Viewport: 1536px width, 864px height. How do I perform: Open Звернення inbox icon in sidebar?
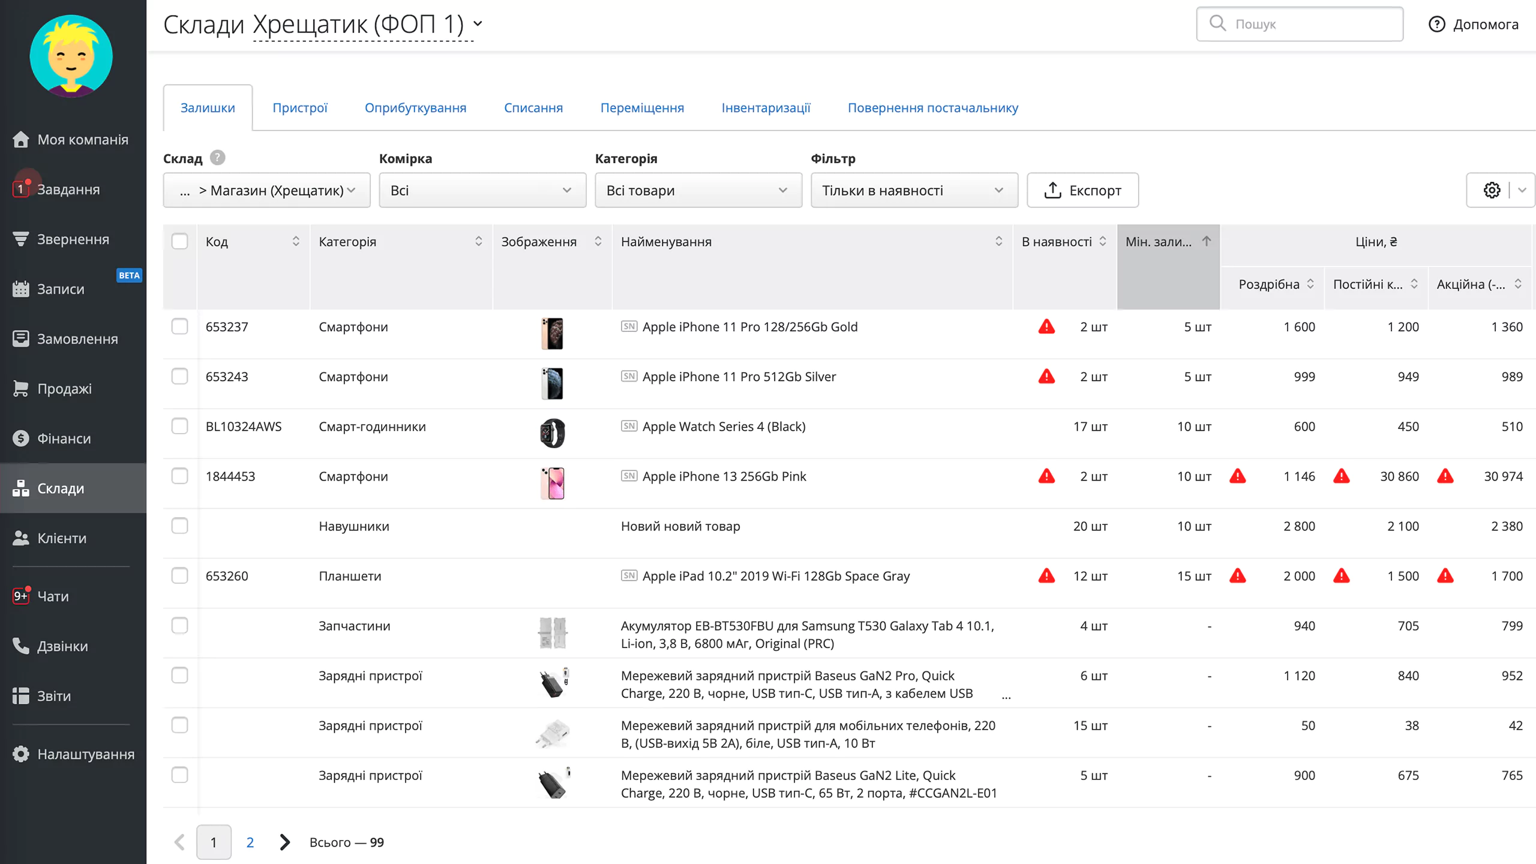tap(20, 239)
